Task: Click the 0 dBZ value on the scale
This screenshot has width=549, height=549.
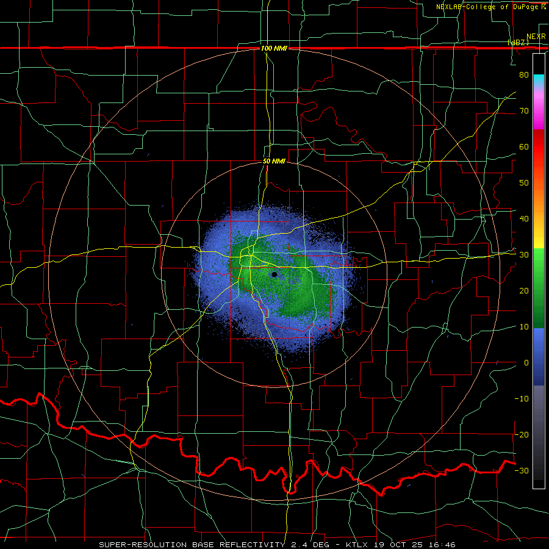Action: point(526,363)
